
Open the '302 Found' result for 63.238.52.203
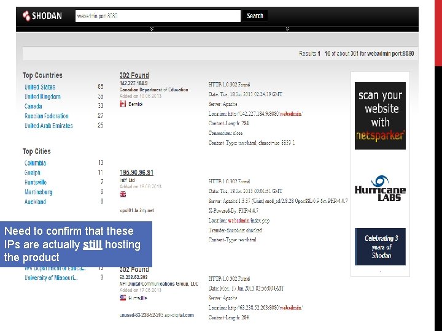click(134, 269)
